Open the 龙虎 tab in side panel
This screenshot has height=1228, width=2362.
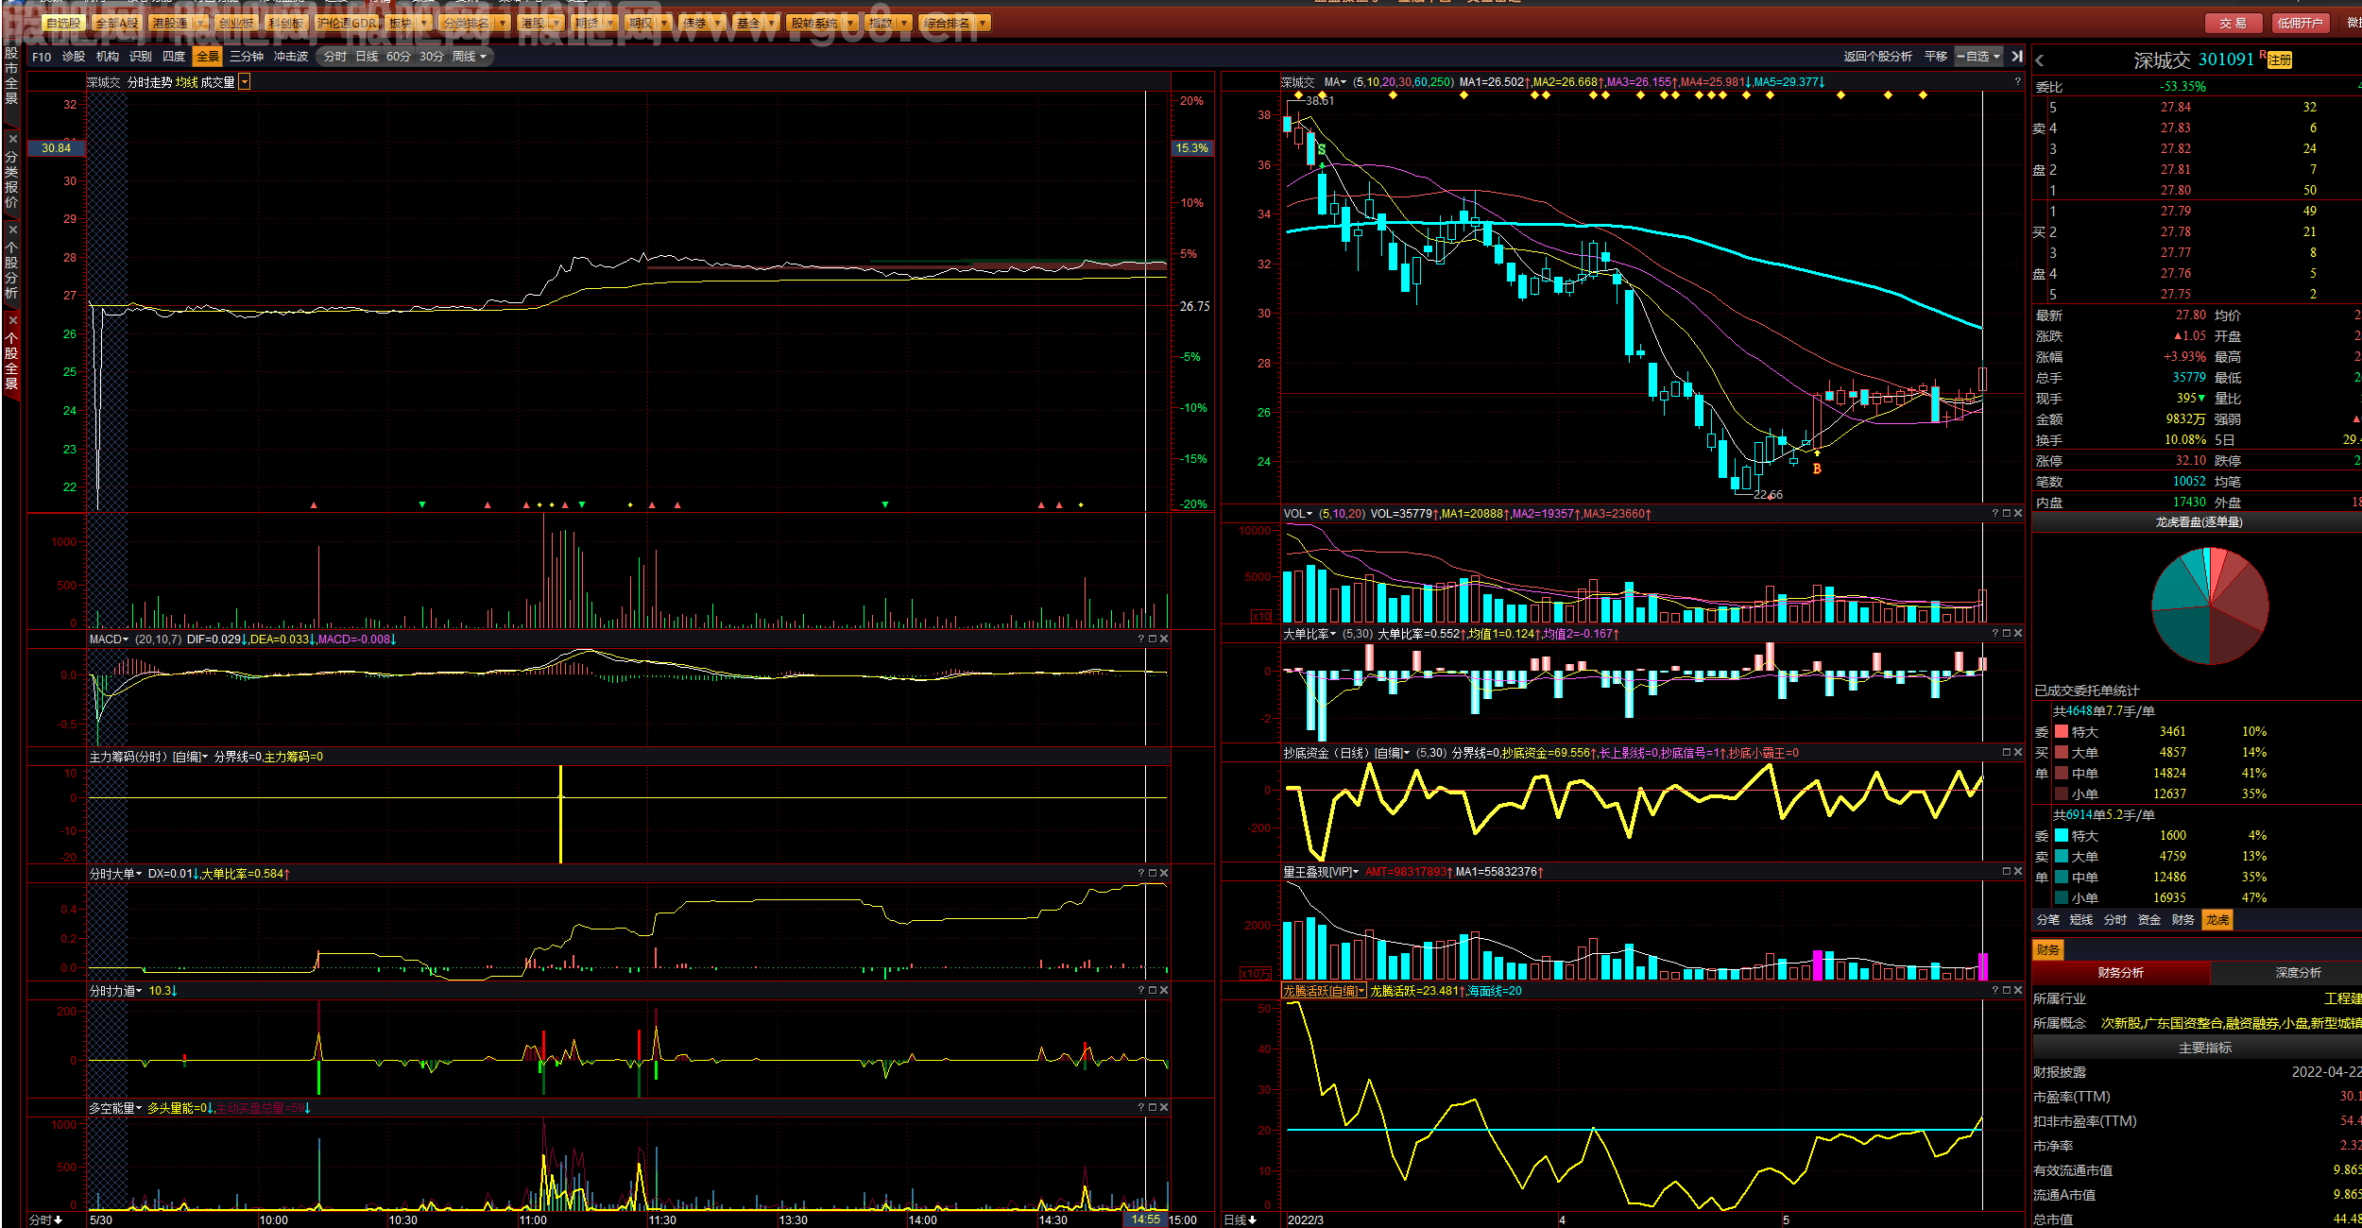2217,920
